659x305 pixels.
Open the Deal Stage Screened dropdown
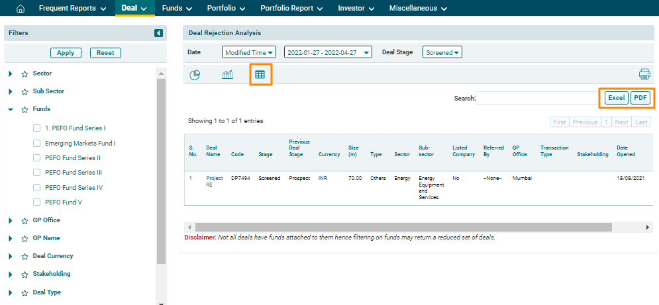[x=442, y=52]
